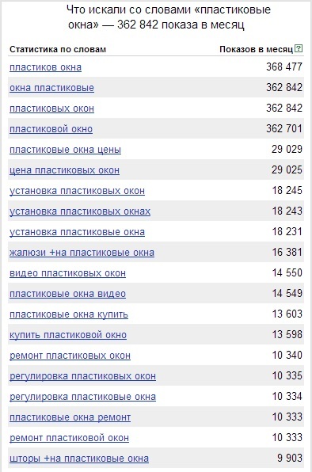Click the 'шторы +на пластиковые окна' link
Viewport: 312px width, 472px height.
coord(79,459)
